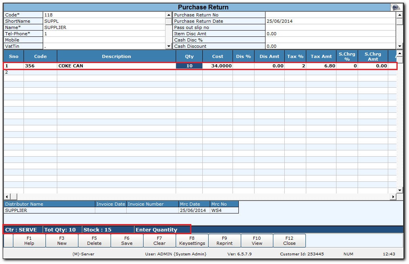409x264 pixels.
Task: Open F10 View
Action: pos(257,240)
